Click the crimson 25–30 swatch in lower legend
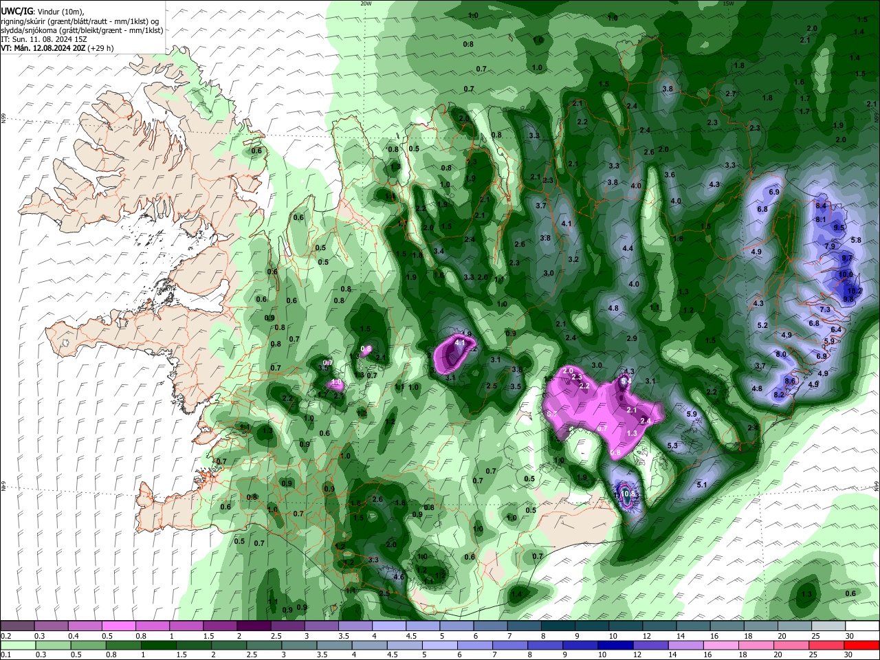880x660 pixels. (x=827, y=645)
